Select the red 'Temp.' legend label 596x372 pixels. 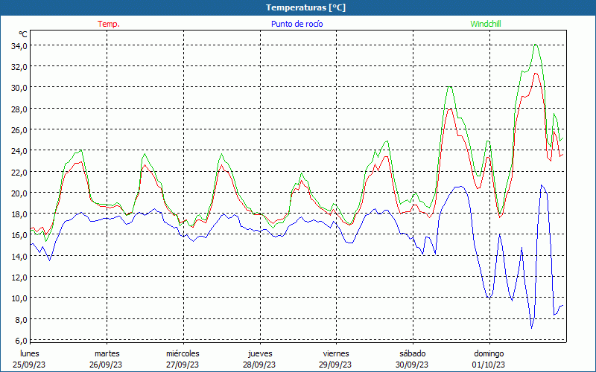pos(109,24)
